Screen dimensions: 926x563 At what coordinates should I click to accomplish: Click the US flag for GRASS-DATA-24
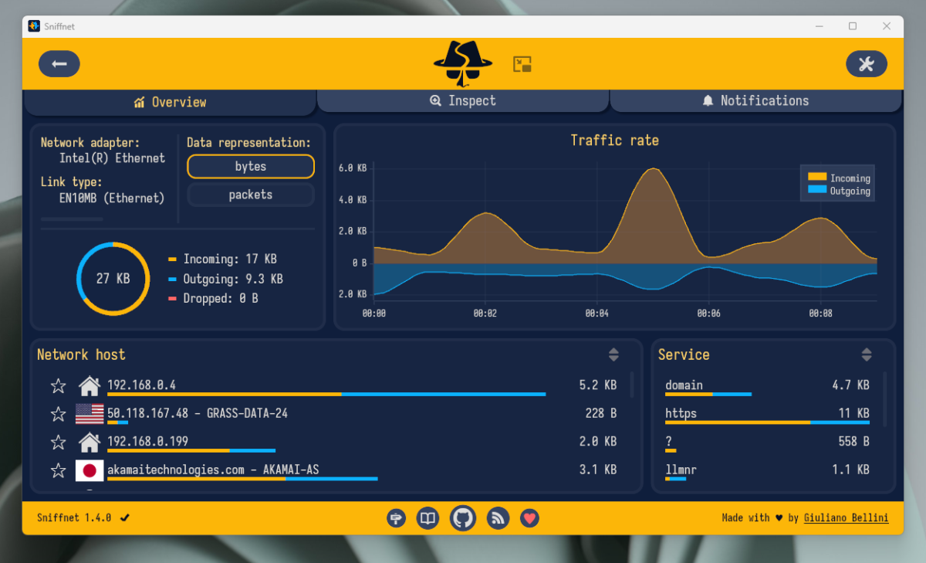coord(90,414)
